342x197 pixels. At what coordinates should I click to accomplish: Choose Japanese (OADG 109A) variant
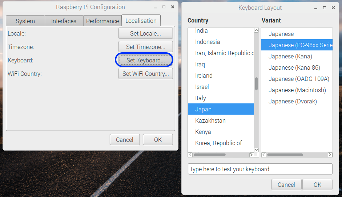299,79
